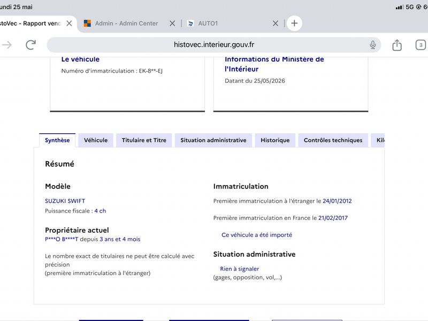The image size is (428, 321).
Task: Open the Titulaire et Titre tab
Action: coord(144,140)
